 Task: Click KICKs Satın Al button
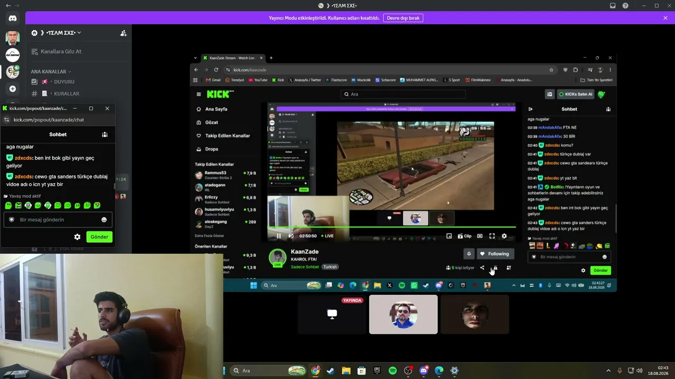point(575,94)
